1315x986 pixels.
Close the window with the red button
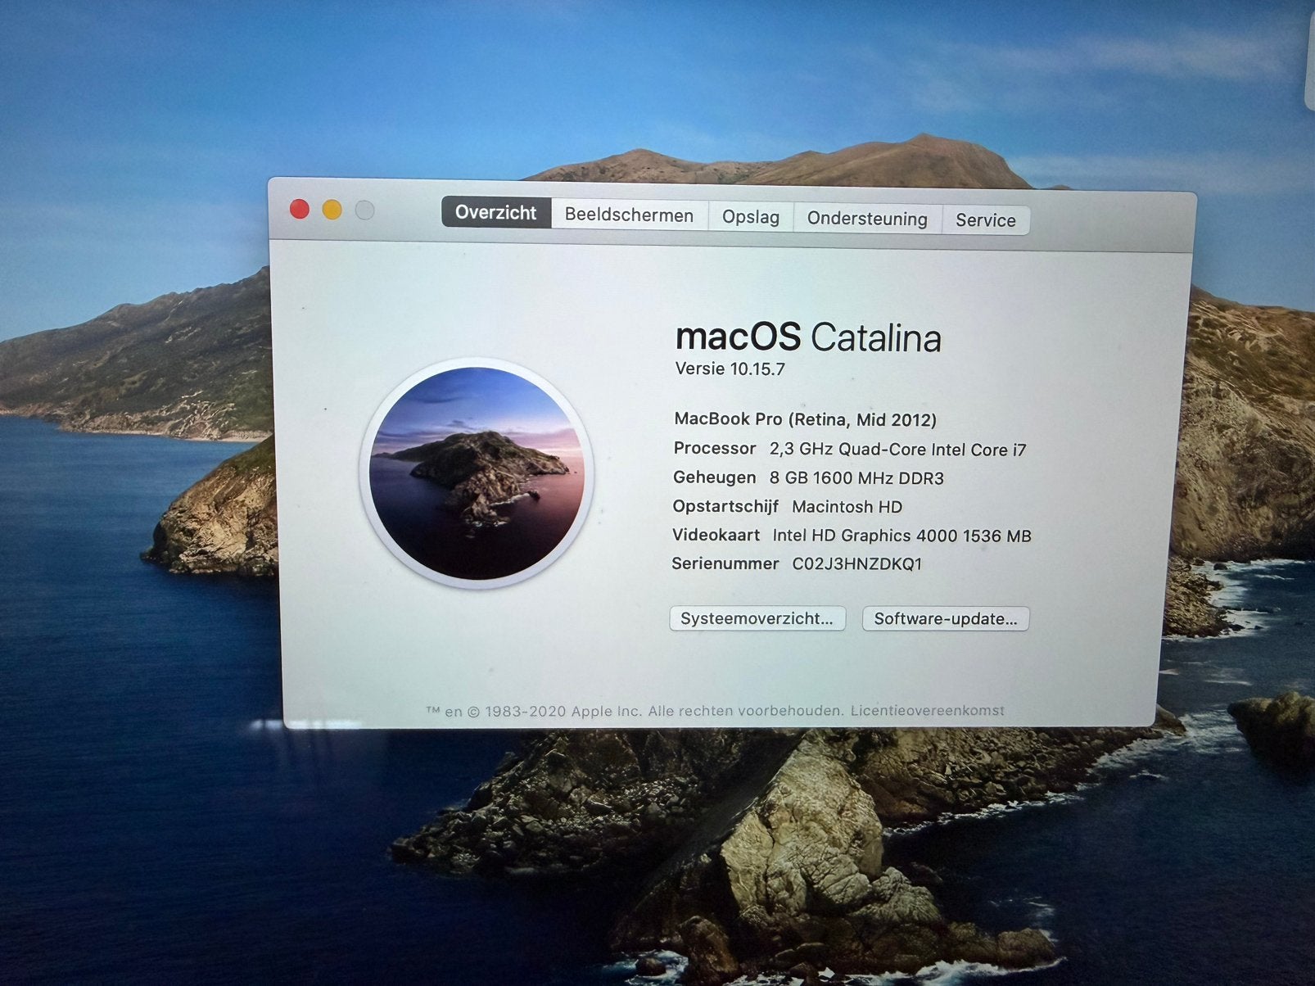(x=300, y=210)
